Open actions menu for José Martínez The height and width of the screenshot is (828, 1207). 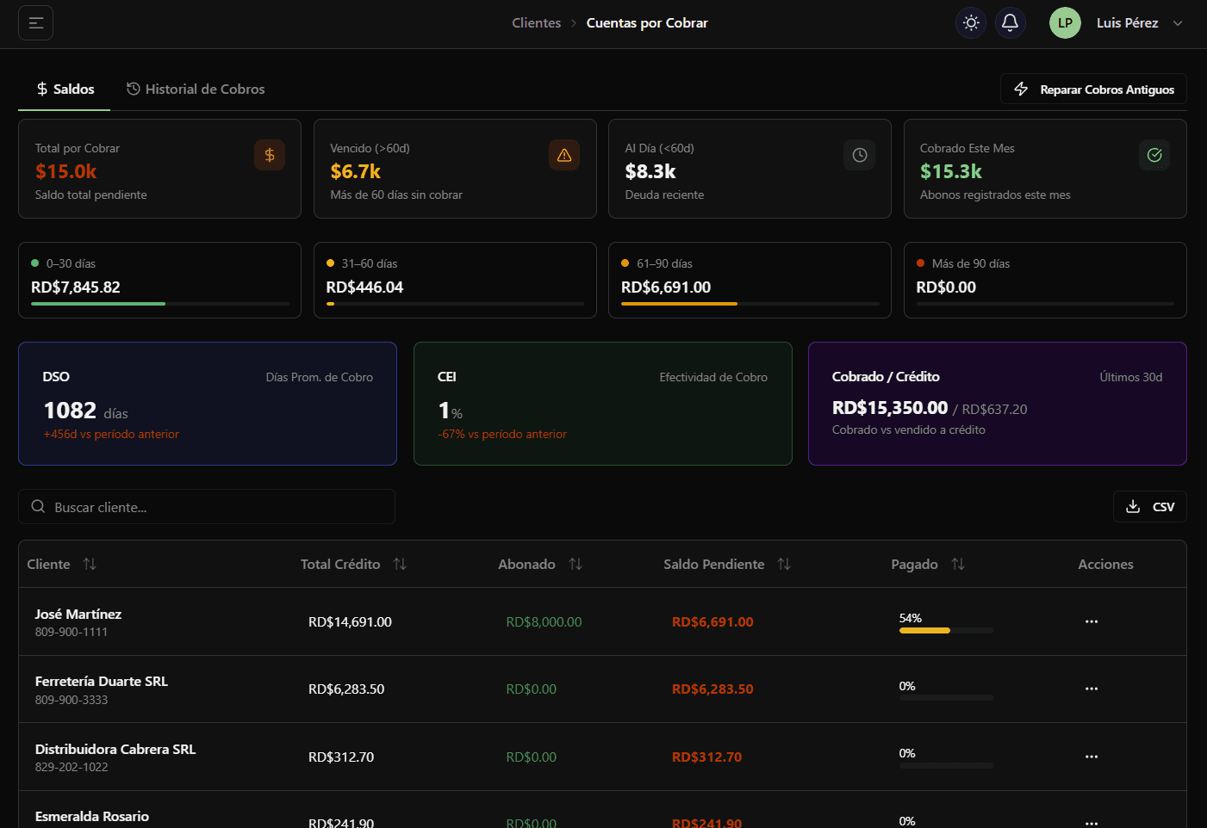[x=1092, y=621]
